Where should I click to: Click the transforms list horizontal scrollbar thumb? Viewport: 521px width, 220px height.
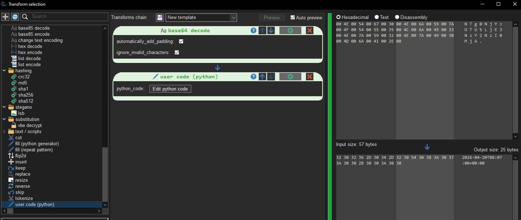(10, 211)
